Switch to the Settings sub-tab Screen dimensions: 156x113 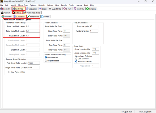point(18,13)
